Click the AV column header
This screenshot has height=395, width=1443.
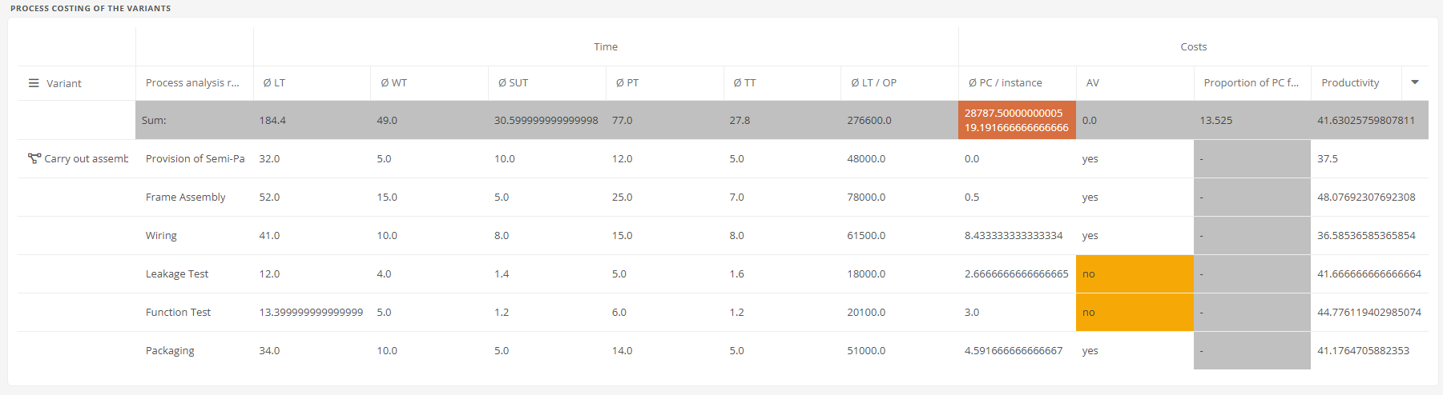pyautogui.click(x=1092, y=83)
